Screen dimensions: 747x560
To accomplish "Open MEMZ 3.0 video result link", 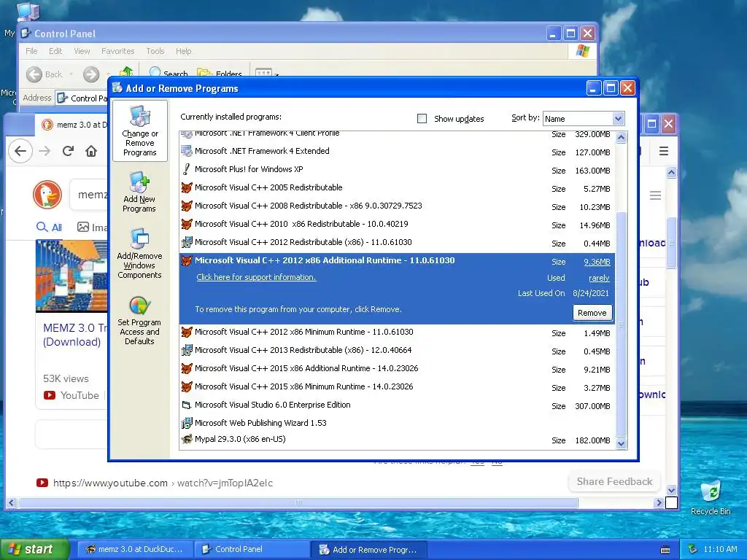I will (75, 335).
